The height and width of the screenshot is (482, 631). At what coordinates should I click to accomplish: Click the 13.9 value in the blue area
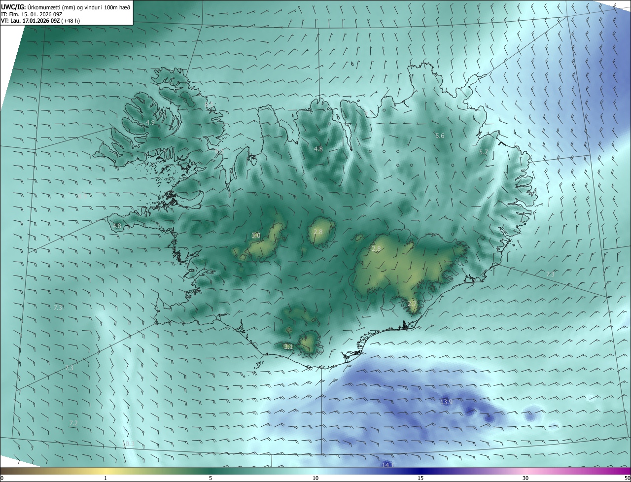(446, 402)
